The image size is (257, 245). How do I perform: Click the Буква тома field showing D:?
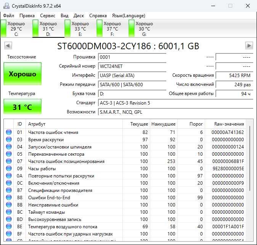point(132,94)
